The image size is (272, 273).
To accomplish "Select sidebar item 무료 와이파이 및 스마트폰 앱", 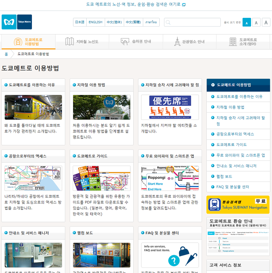I will pyautogui.click(x=238, y=155).
